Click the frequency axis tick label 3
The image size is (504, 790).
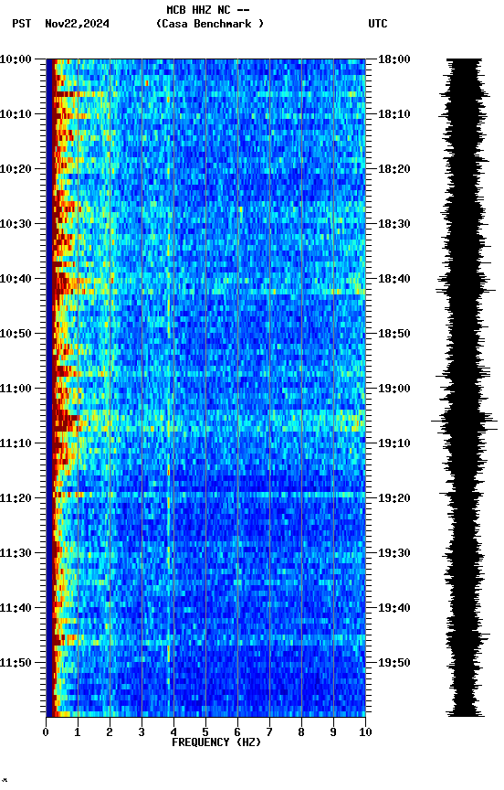coord(142,732)
